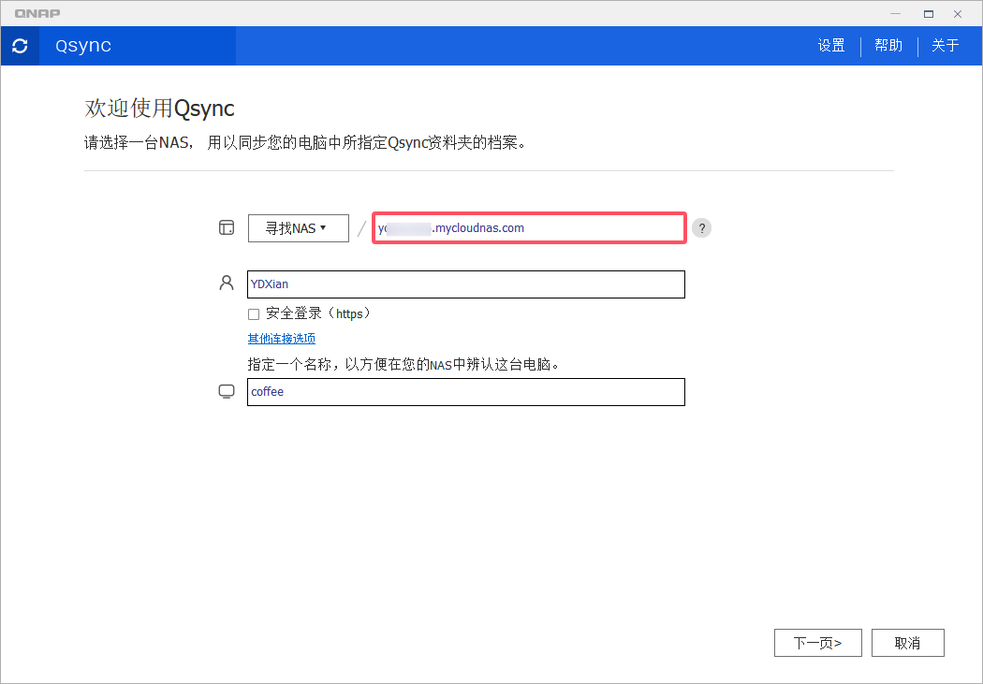The image size is (983, 684).
Task: Click the user account icon beside YDXian
Action: coord(227,284)
